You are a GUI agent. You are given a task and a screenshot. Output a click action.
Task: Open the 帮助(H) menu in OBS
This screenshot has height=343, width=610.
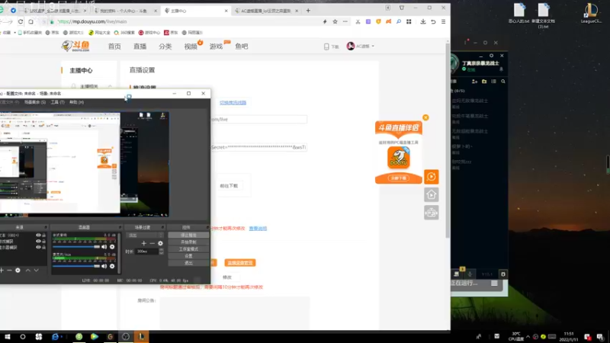pyautogui.click(x=76, y=102)
